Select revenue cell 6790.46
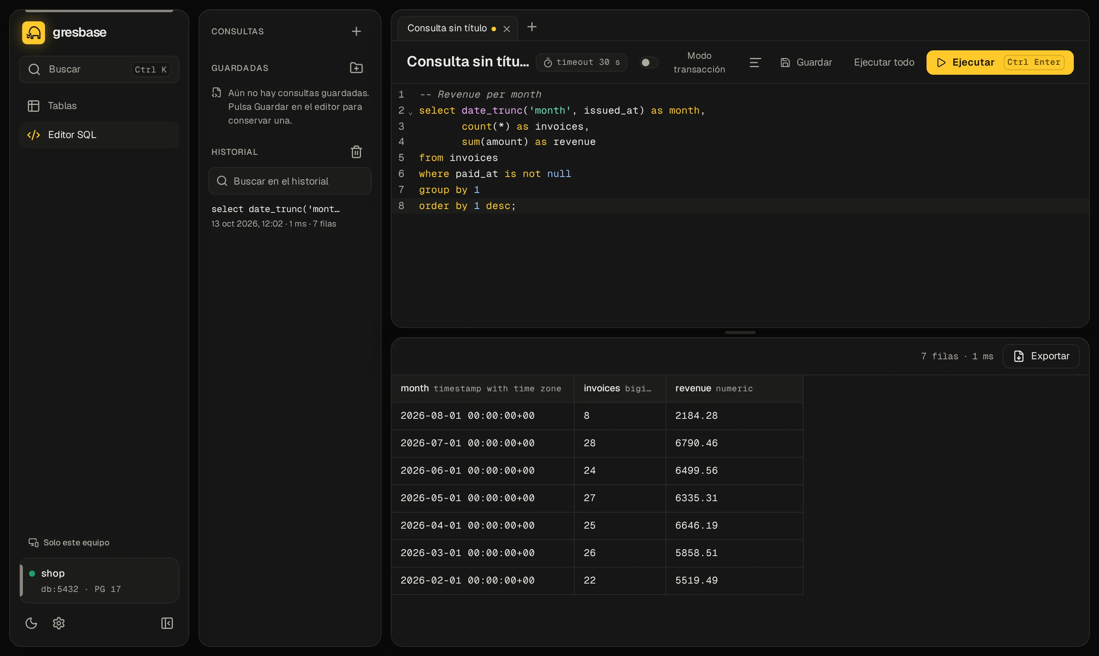The image size is (1099, 656). [x=735, y=444]
